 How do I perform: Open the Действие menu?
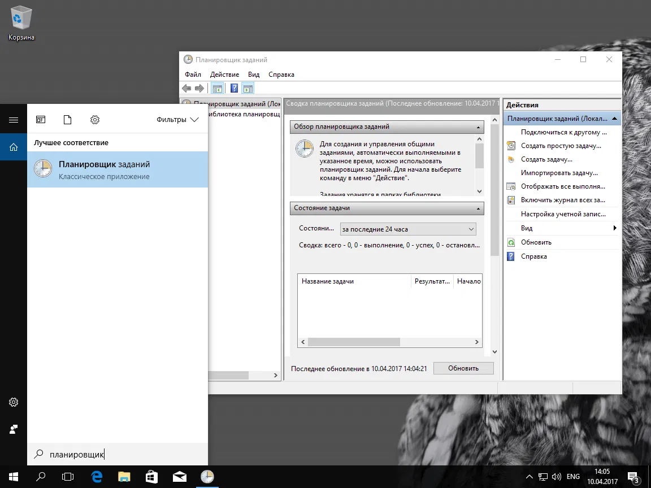(224, 75)
